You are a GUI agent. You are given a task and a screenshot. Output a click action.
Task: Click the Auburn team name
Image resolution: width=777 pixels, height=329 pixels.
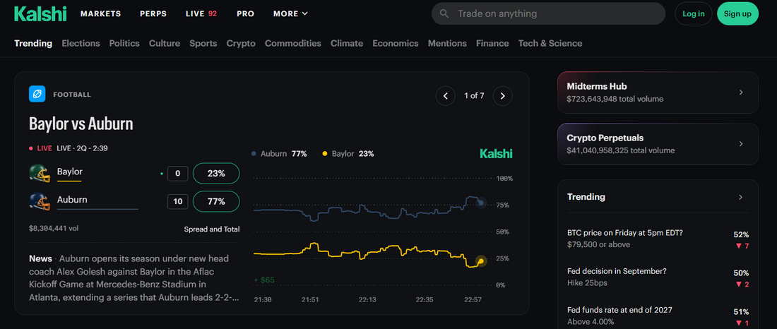pos(72,200)
